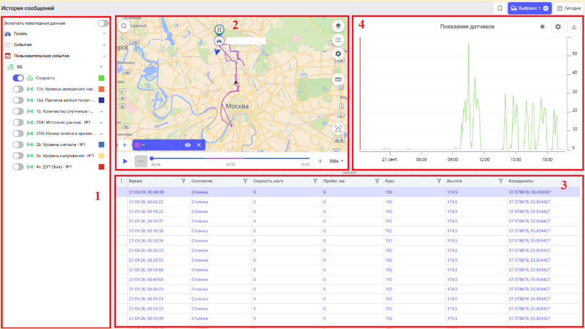The width and height of the screenshot is (585, 329).
Task: Click the События calendar icon
Action: [8, 45]
